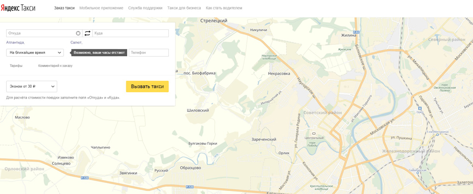Click the Вызвать такси button
This screenshot has height=194, width=473.
point(147,87)
